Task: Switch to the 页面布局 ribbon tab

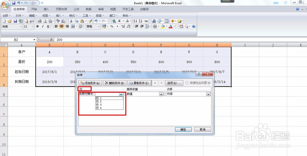Action: (x=61, y=9)
